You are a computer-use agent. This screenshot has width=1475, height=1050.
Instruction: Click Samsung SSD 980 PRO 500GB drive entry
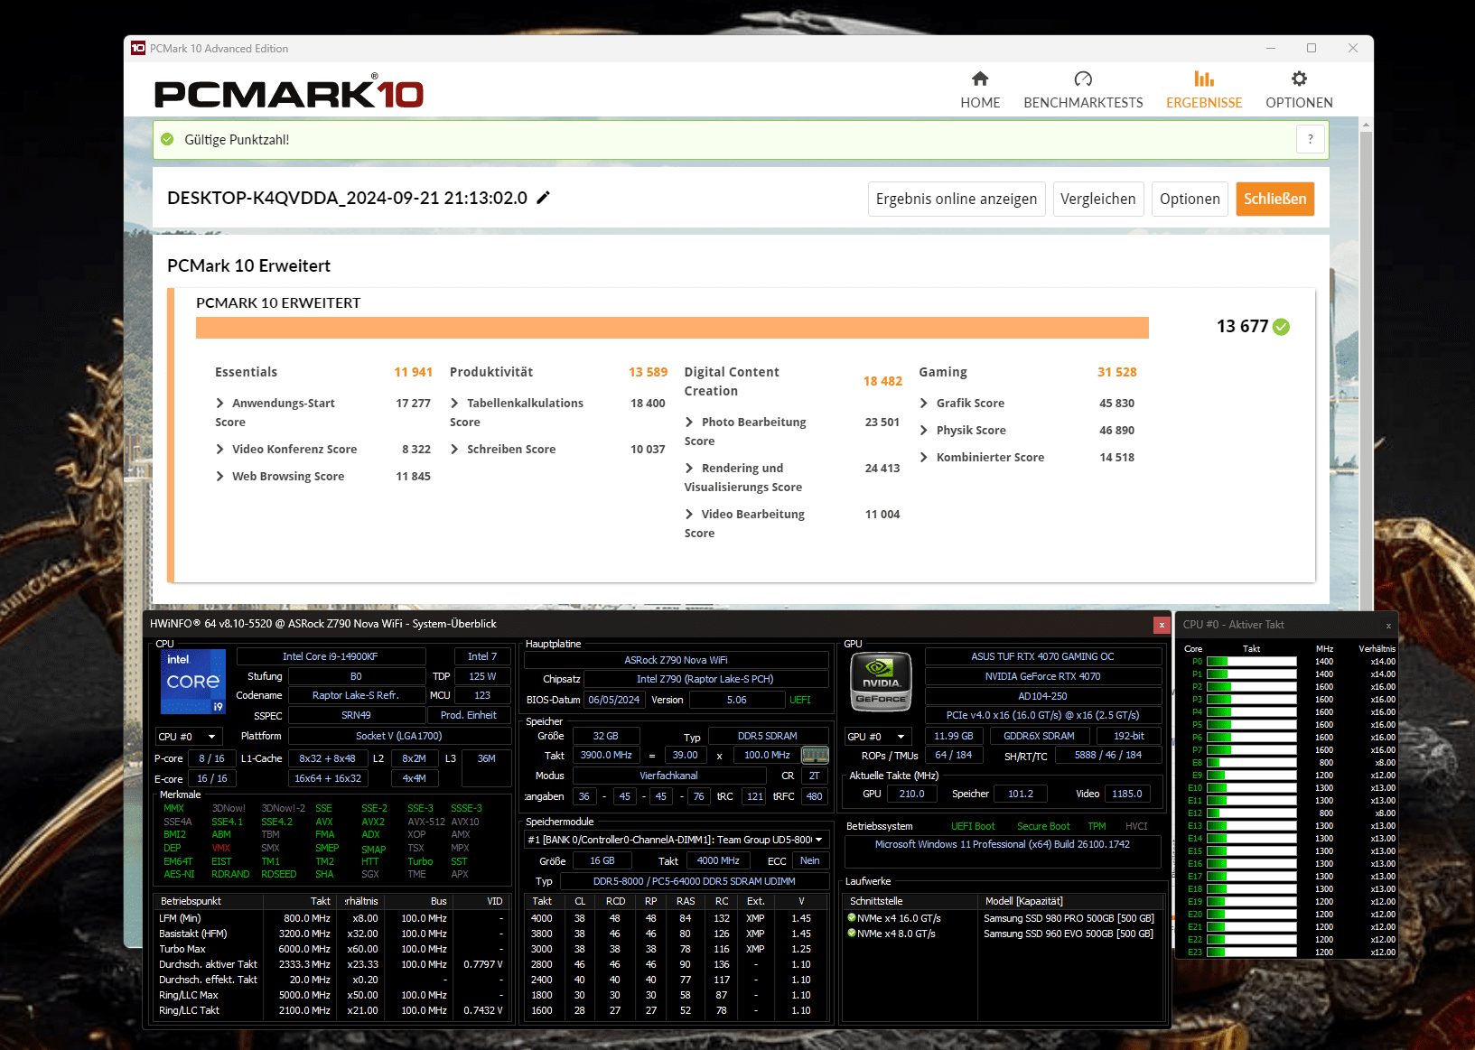1069,918
